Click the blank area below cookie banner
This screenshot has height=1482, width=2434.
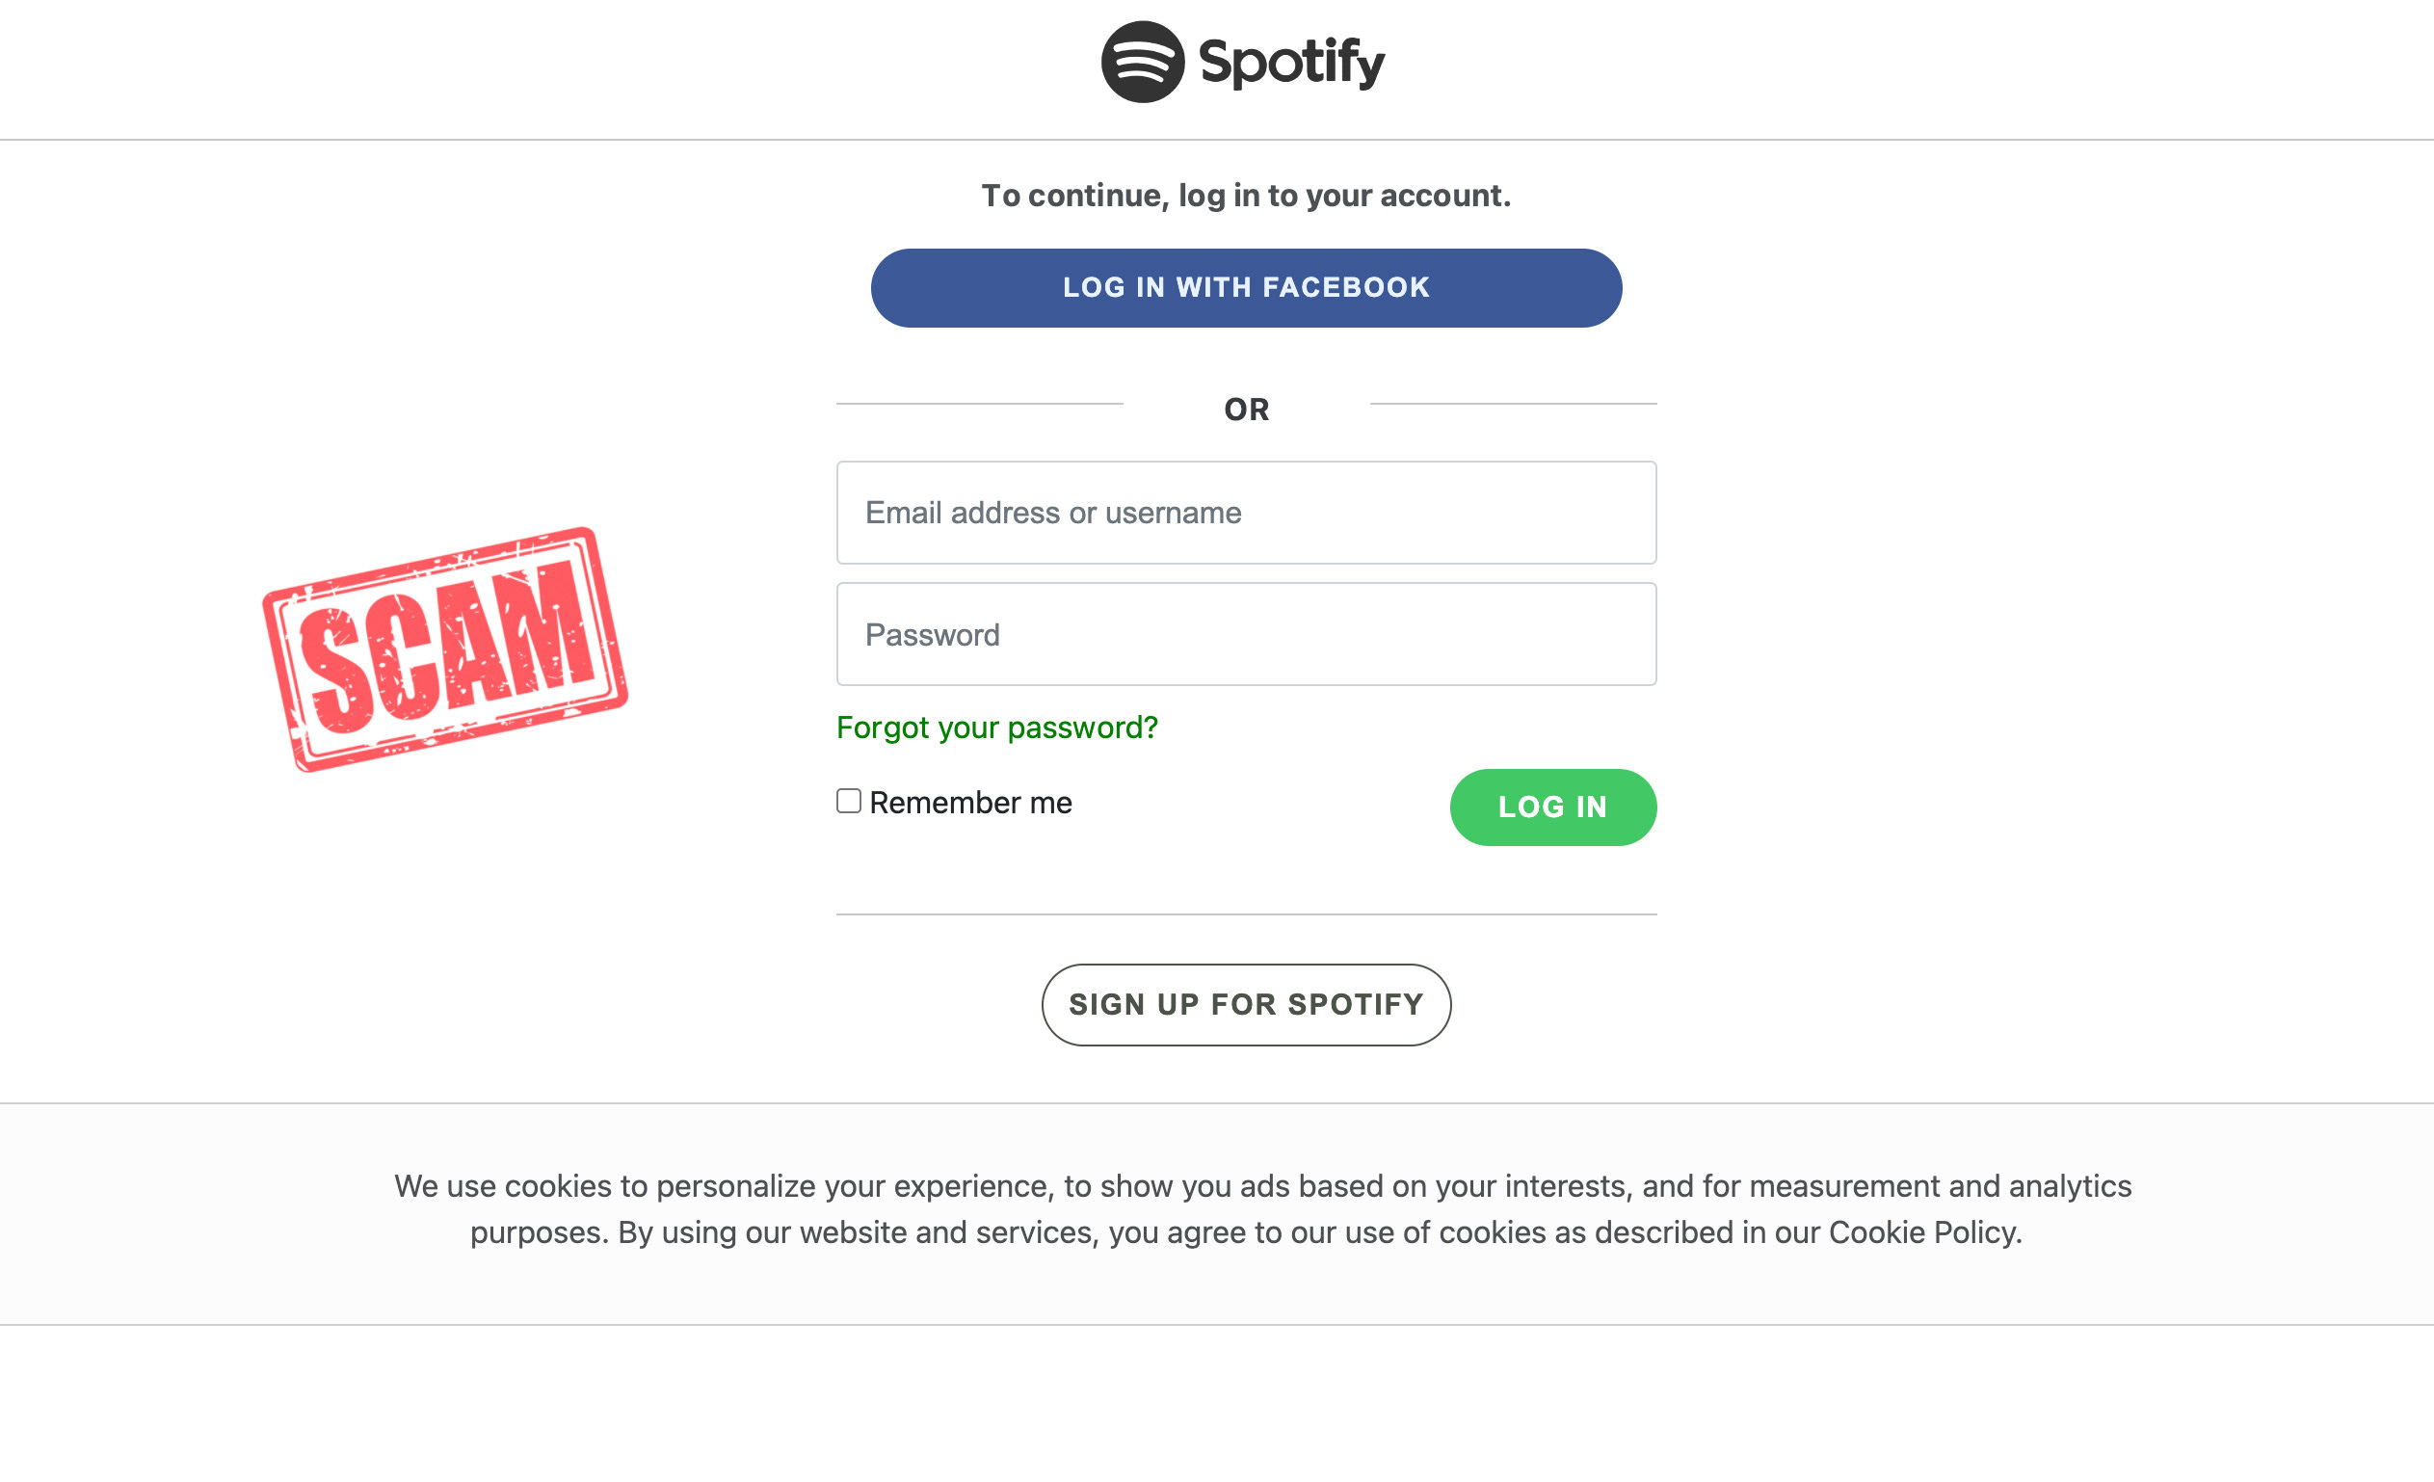pyautogui.click(x=1217, y=1403)
